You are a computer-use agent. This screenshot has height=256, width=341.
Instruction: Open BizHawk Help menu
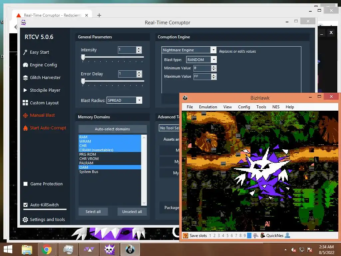click(x=290, y=107)
